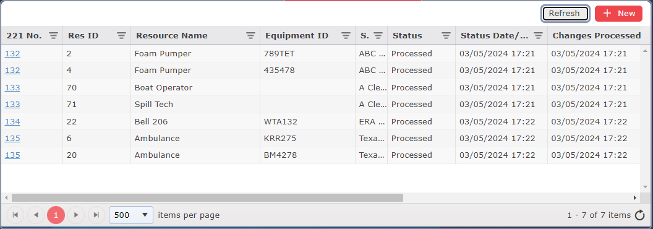Screen dimensions: 653x229
Task: Click the horizontal scrollbar thumb
Action: [x=207, y=197]
